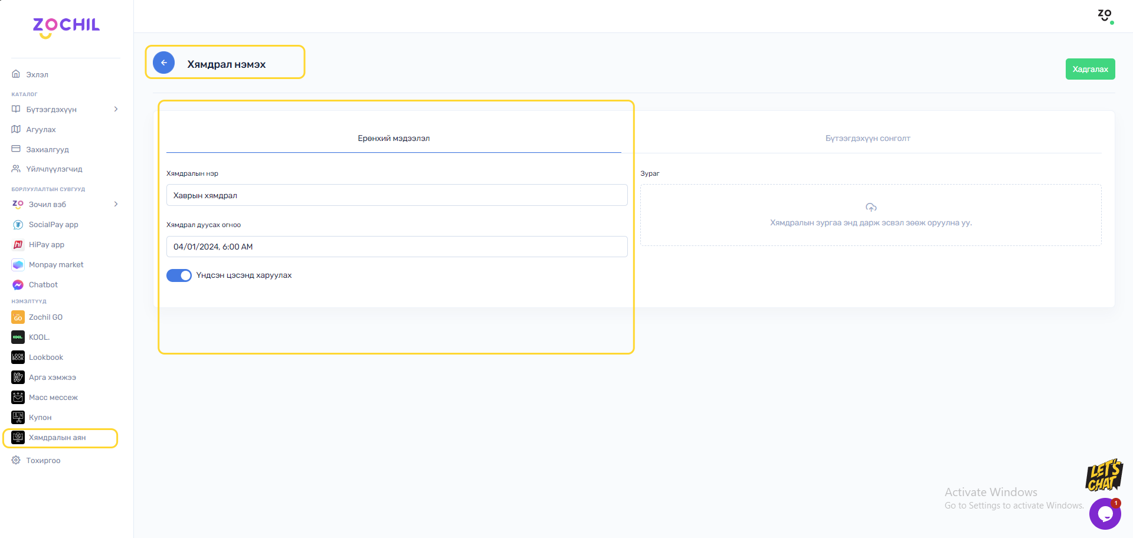Select the Ерөнхий мэдээлэл tab
Viewport: 1133px width, 538px height.
(394, 139)
